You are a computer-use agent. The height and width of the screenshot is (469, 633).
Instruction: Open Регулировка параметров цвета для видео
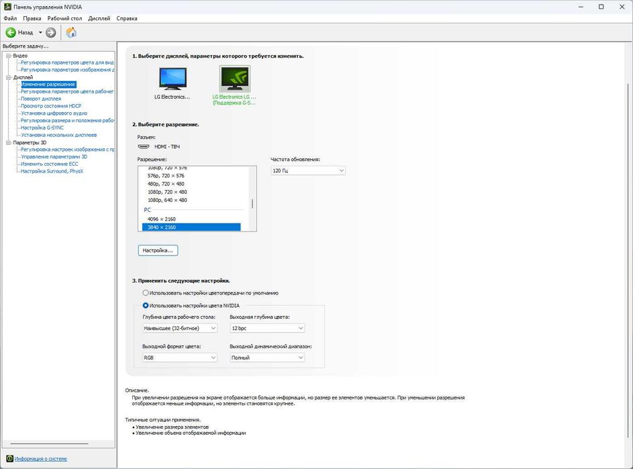point(67,62)
